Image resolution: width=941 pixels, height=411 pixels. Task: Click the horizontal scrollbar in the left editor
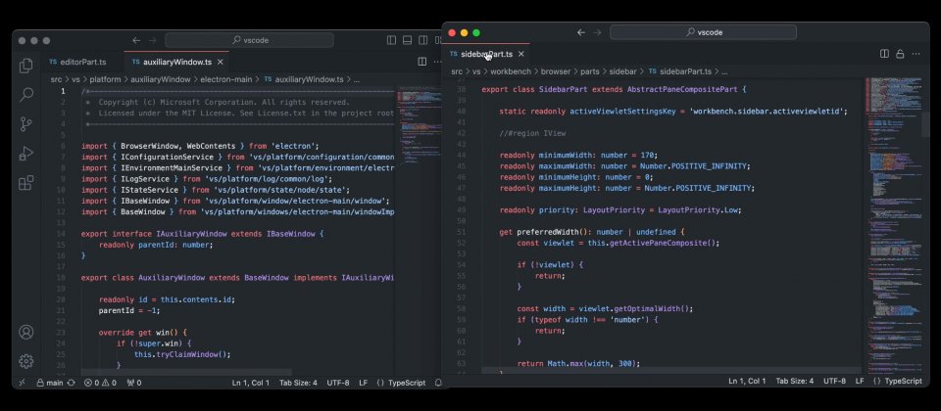point(186,372)
